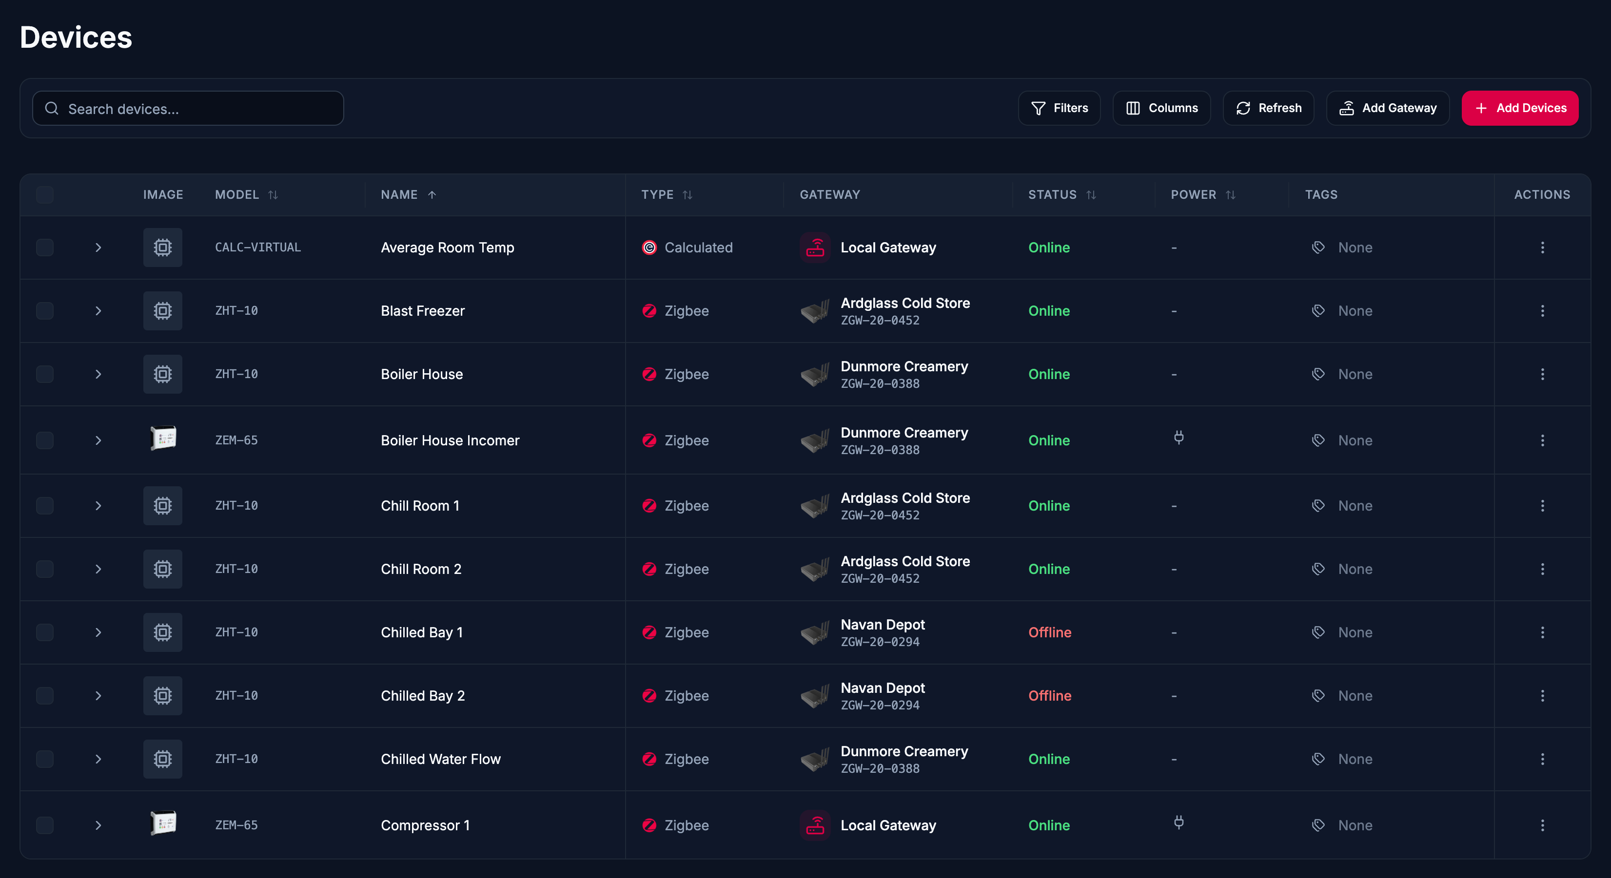Image resolution: width=1611 pixels, height=878 pixels.
Task: Click the power plug icon for Boiler House Incomer
Action: click(1178, 438)
